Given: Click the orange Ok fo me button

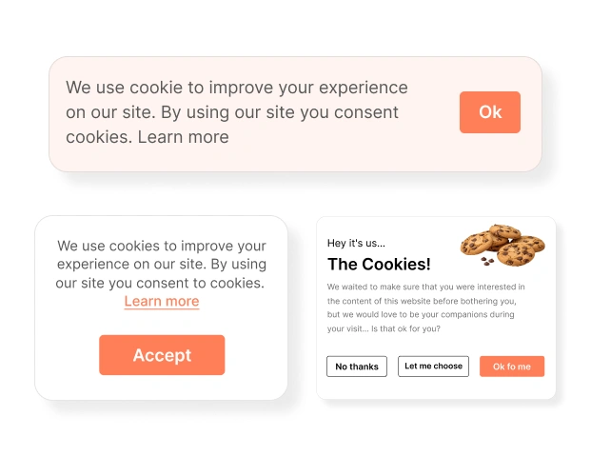Looking at the screenshot, I should point(512,367).
